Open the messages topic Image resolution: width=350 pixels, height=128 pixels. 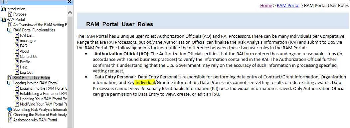click(28, 41)
